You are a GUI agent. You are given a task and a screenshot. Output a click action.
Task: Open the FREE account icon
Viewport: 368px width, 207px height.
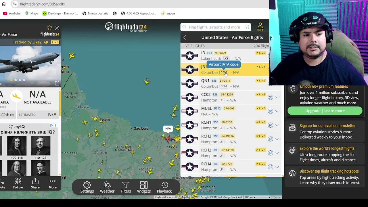pyautogui.click(x=260, y=27)
